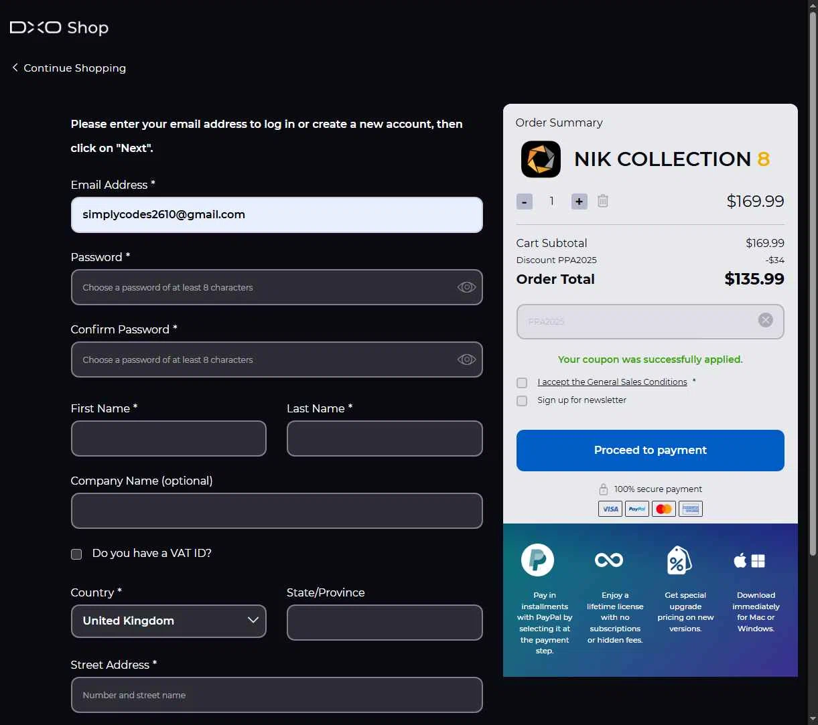Click the PayPal installments icon

537,560
